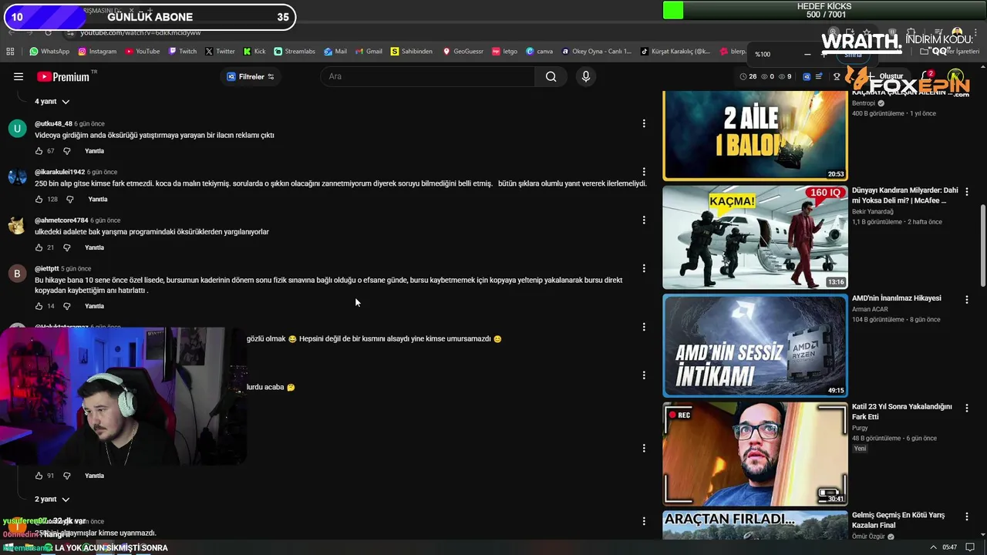Screen dimensions: 987x555
Task: Reply via Yanıtla under @utku48_48 comment
Action: pos(94,151)
